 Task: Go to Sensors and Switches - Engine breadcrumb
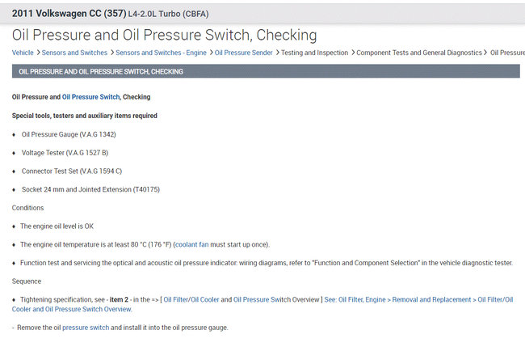[x=161, y=52]
